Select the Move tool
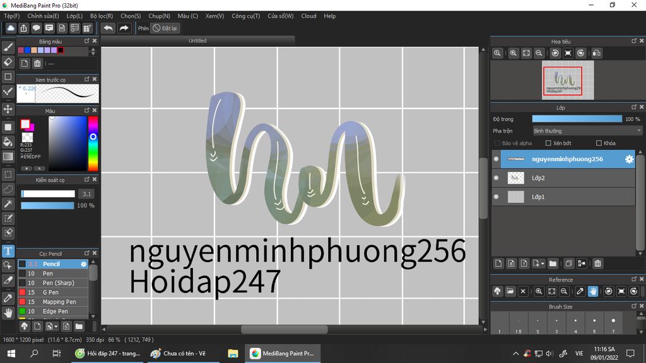Screen dimensions: 646x363 8,109
